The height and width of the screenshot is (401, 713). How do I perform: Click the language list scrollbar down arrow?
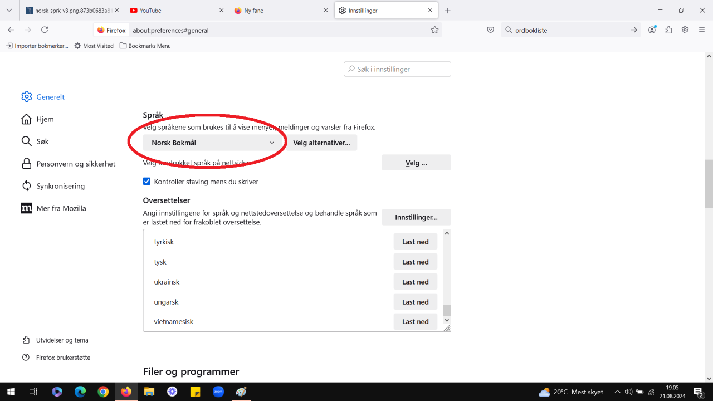[x=446, y=320]
